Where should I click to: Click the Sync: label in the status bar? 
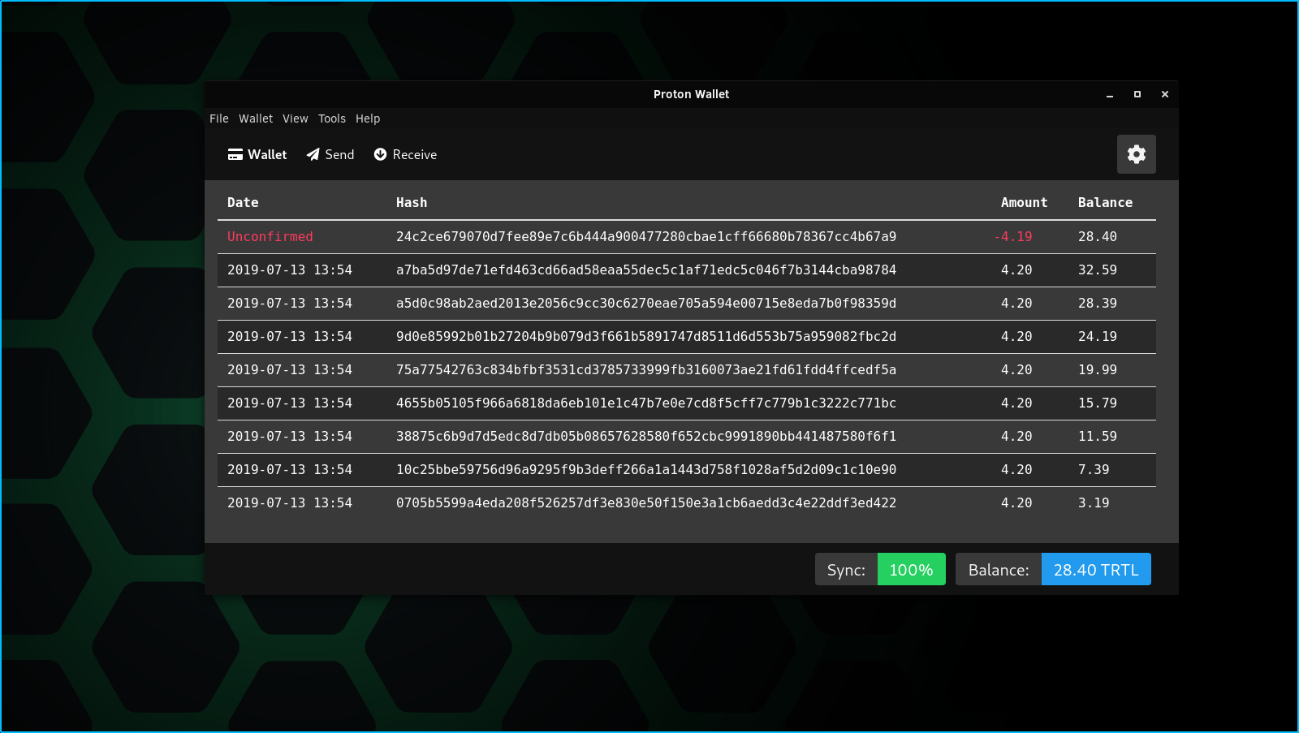click(846, 569)
